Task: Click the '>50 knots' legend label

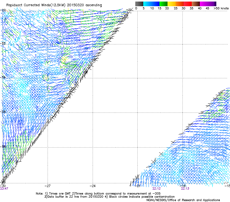Action: point(221,8)
